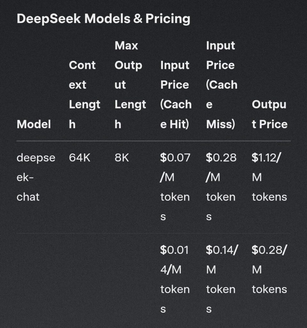
Task: Click the Output Price column header
Action: click(x=270, y=114)
